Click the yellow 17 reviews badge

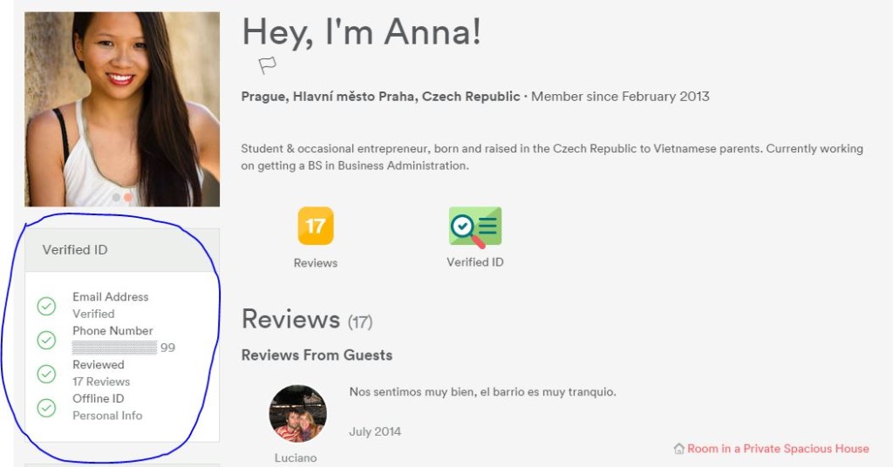pyautogui.click(x=316, y=226)
